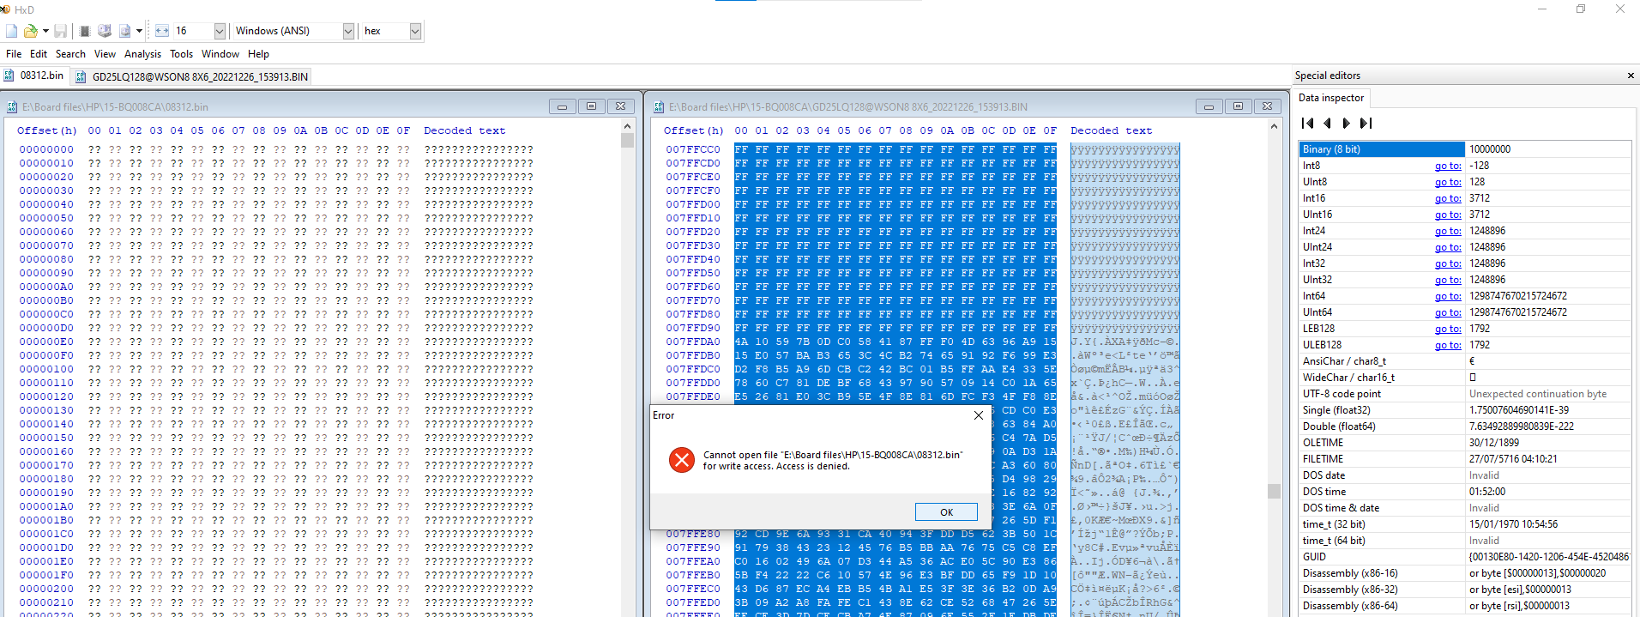Open the Analysis menu
Viewport: 1640px width, 617px height.
click(x=142, y=54)
